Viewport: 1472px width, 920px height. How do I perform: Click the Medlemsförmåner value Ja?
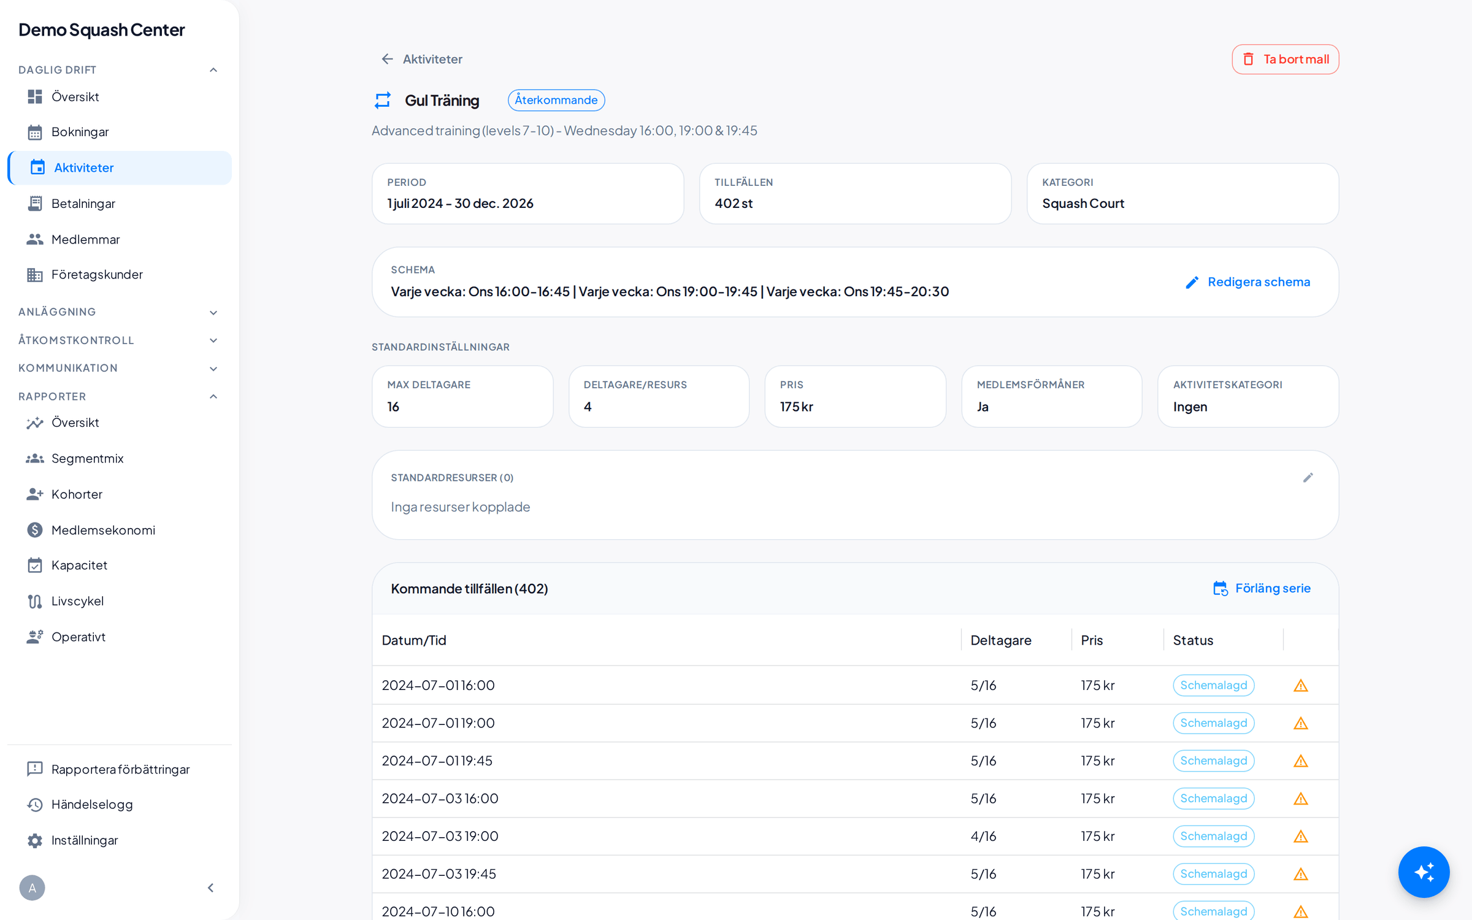983,407
